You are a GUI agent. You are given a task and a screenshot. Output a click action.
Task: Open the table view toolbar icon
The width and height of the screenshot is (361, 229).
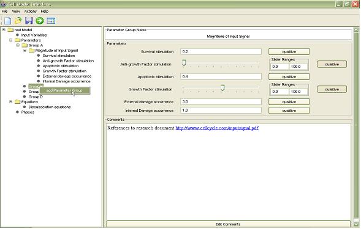(51, 21)
